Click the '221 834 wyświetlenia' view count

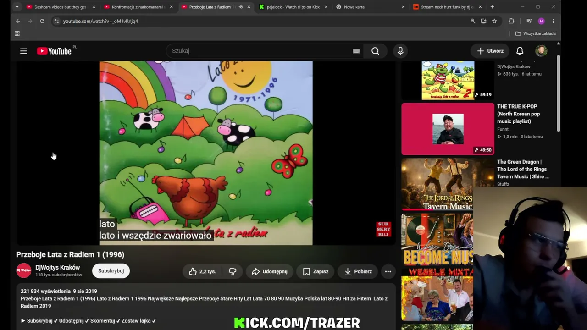pos(45,291)
